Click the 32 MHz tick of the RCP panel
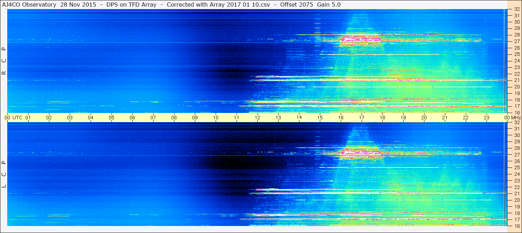The height and width of the screenshot is (233, 522). (516, 9)
